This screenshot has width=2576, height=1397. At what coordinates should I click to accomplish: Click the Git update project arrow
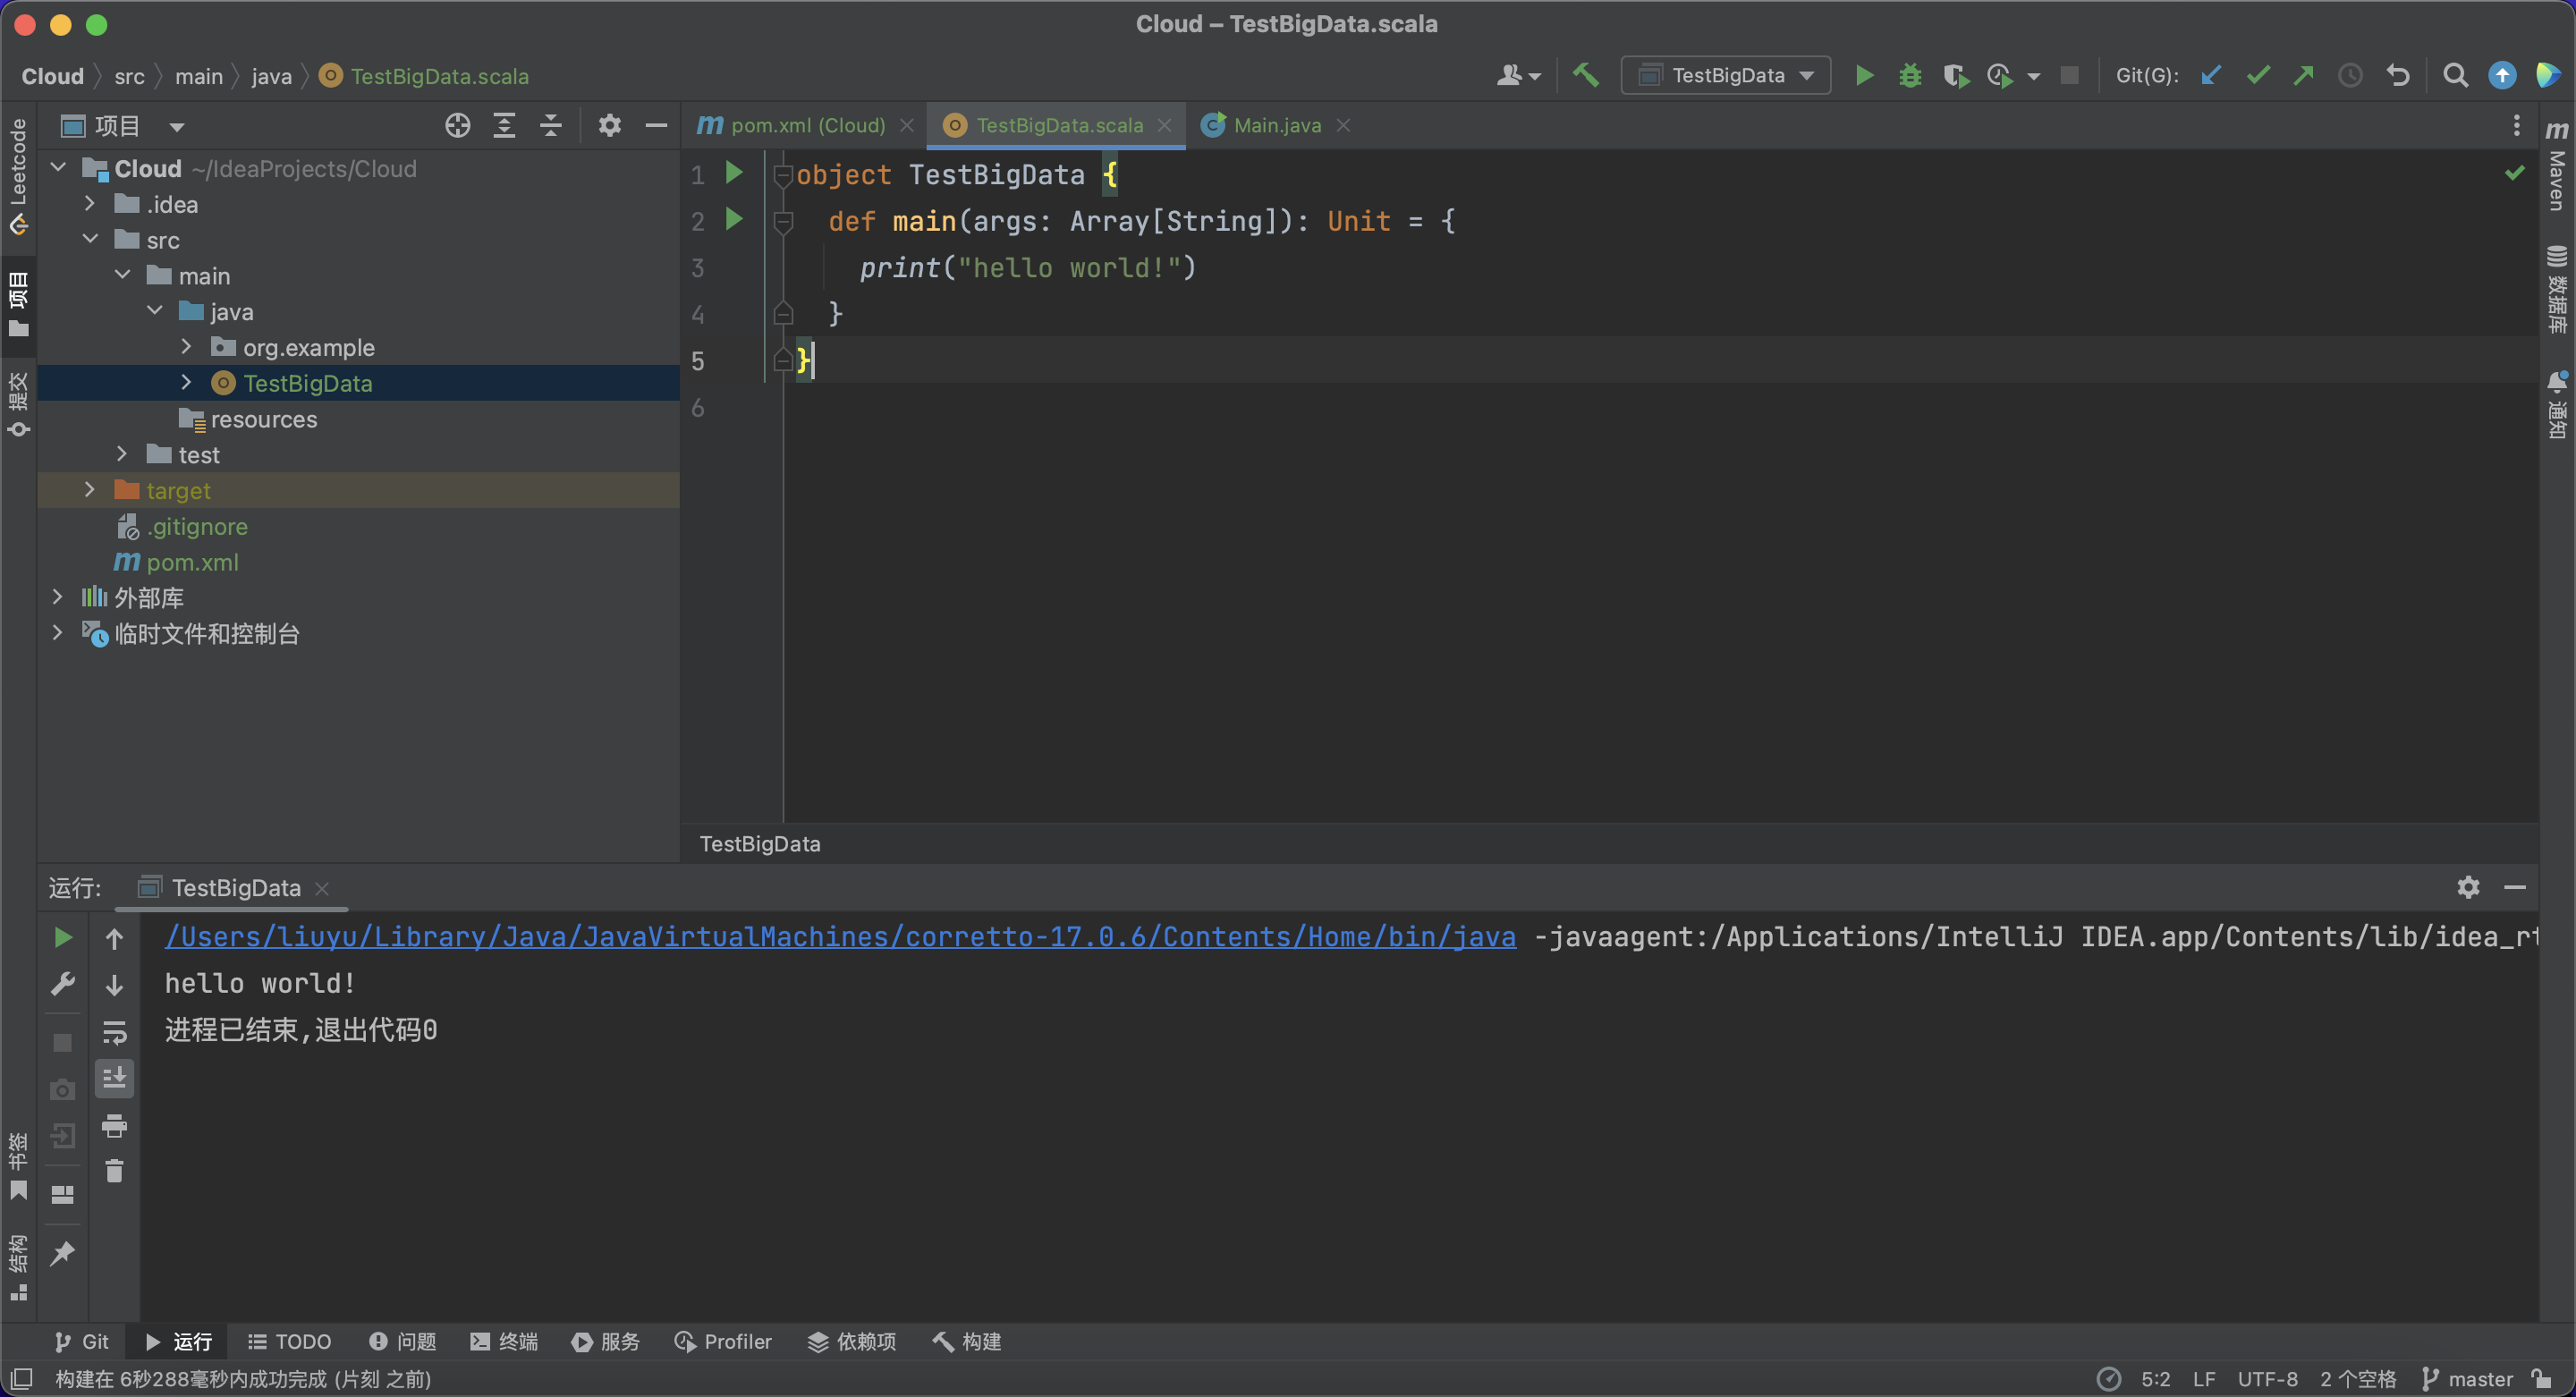click(x=2211, y=75)
